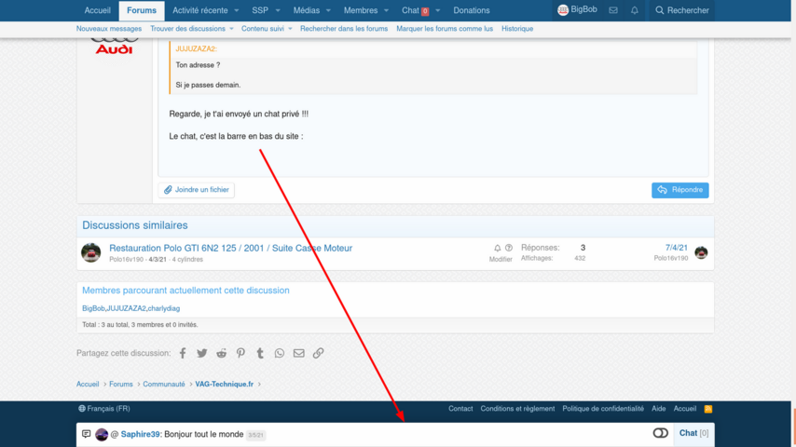Select the Accueil navigation tab
The image size is (796, 447).
pos(97,10)
